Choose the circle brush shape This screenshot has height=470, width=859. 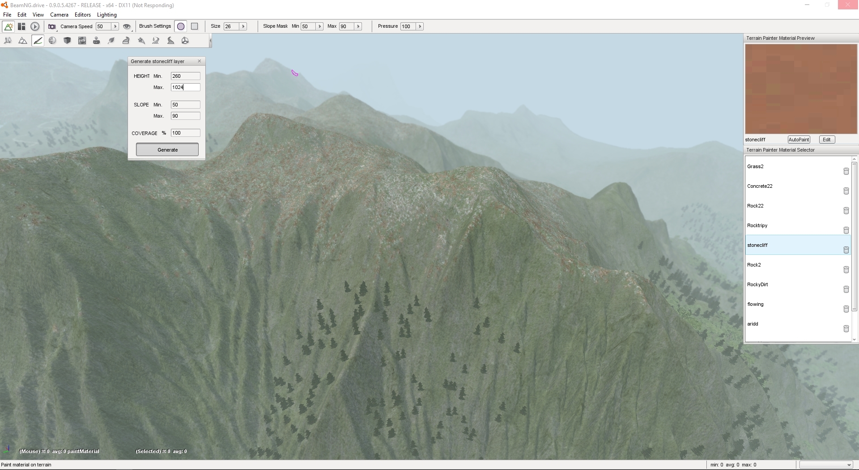181,26
